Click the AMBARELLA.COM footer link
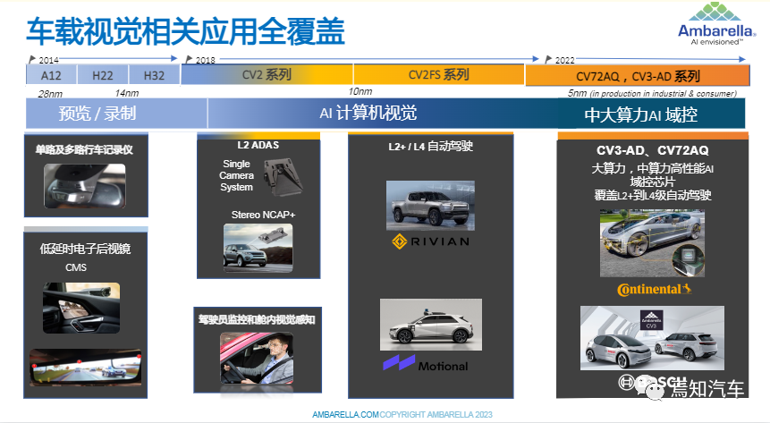The image size is (770, 423). pyautogui.click(x=345, y=415)
